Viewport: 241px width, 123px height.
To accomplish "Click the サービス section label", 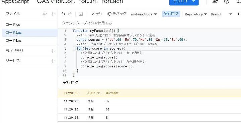I will coord(13,61).
